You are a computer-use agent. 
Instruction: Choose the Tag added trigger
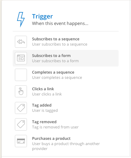coord(66,108)
